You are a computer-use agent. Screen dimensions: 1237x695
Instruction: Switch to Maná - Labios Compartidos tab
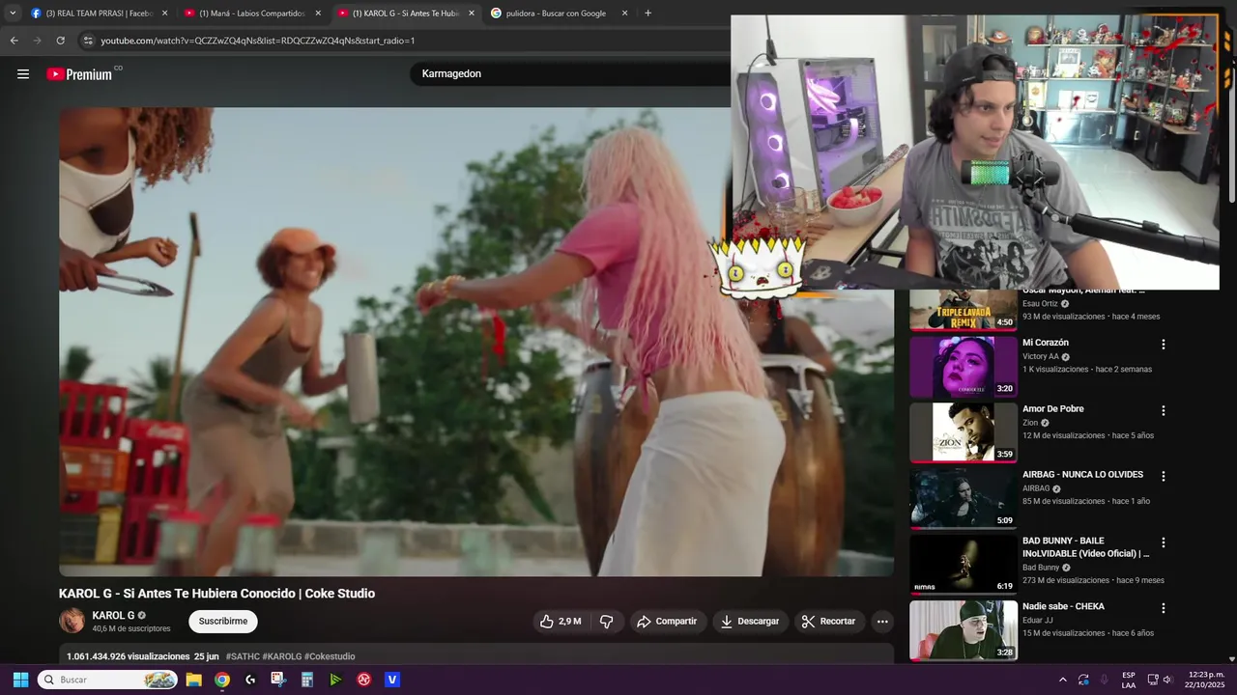251,14
